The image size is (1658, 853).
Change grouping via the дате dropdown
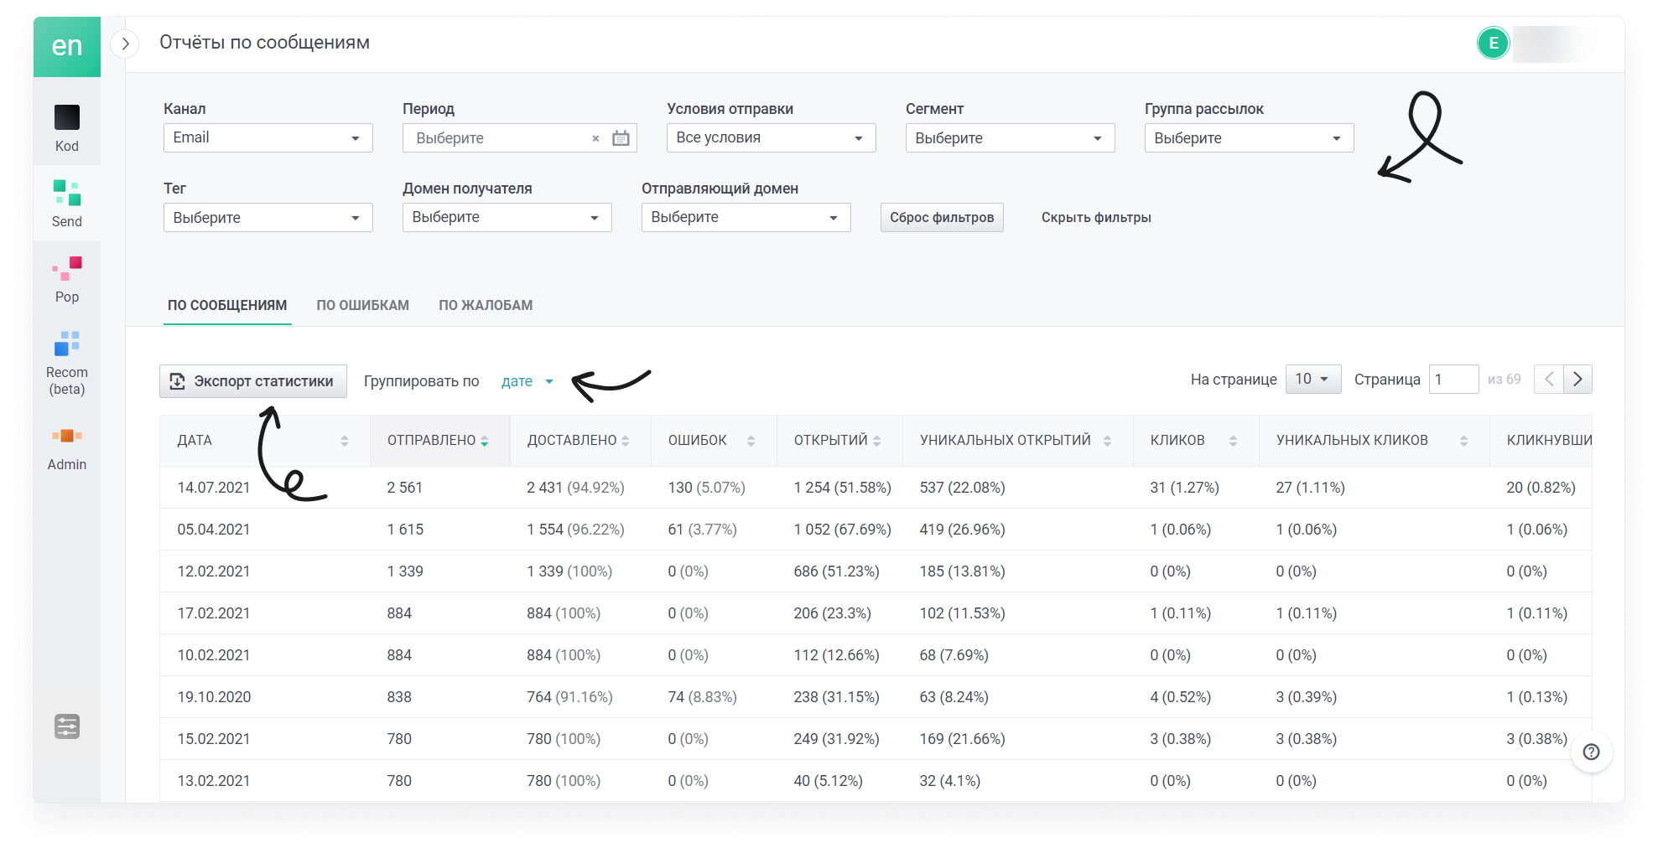528,381
